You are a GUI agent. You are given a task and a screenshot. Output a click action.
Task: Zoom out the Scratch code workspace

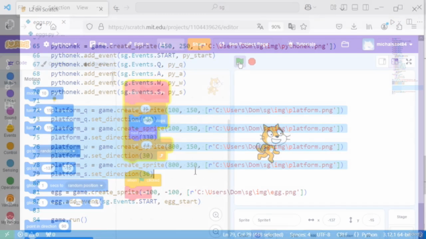[x=216, y=231]
